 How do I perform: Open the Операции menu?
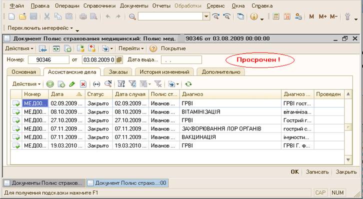coord(67,6)
